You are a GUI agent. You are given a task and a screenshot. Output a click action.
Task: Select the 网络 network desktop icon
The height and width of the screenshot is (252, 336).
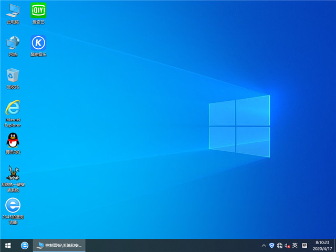(13, 46)
